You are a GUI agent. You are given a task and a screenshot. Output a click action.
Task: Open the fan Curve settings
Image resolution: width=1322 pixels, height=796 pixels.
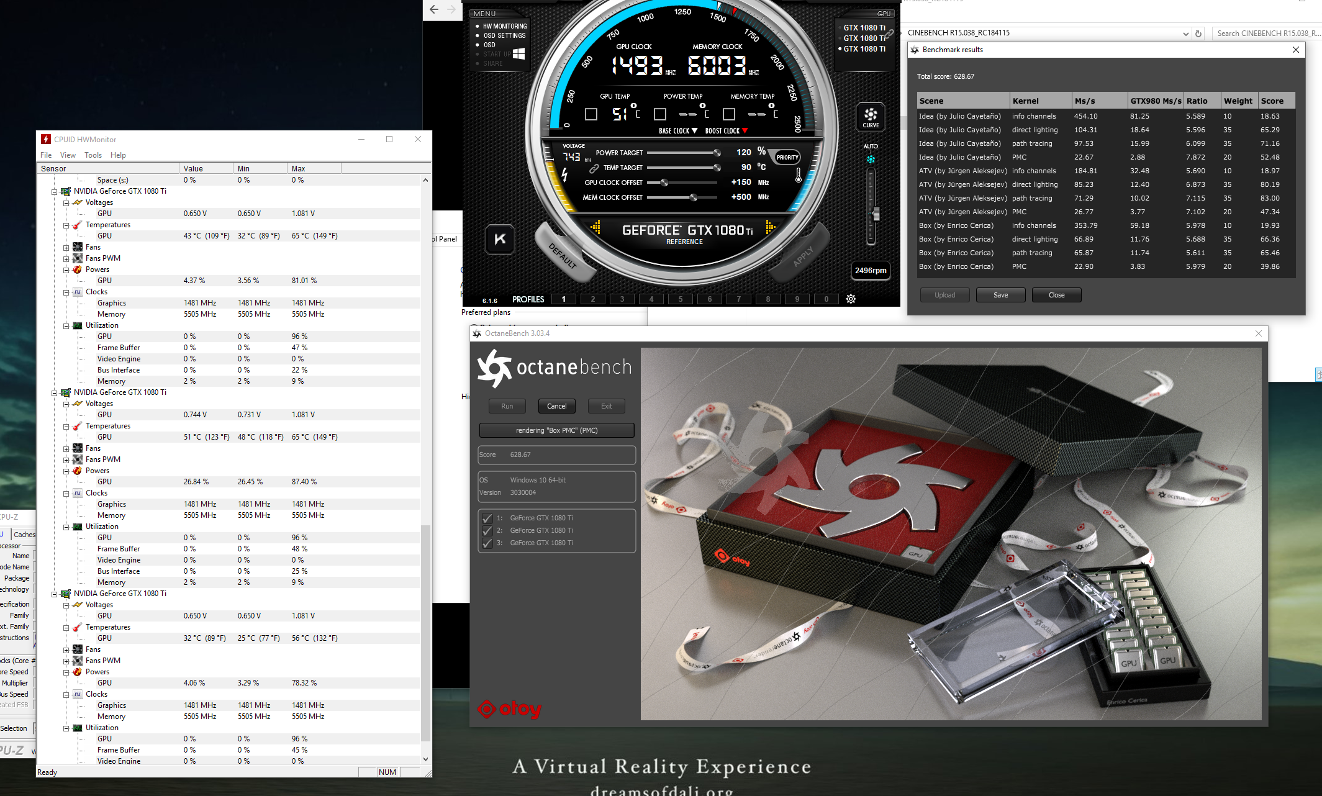point(871,117)
